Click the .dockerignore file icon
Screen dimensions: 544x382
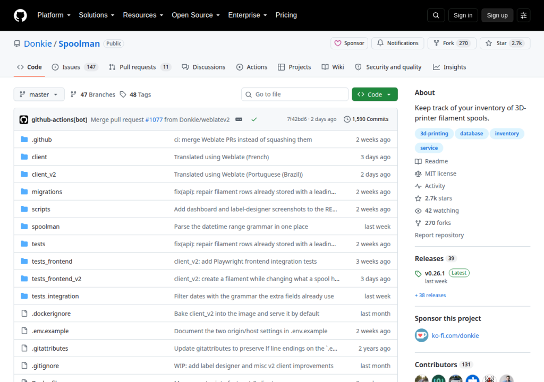point(24,314)
